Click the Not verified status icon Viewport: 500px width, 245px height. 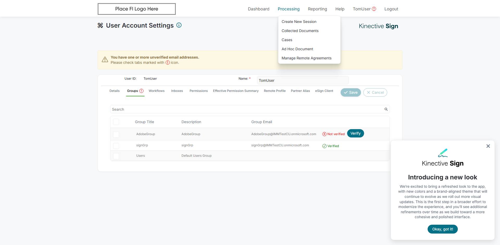[324, 134]
